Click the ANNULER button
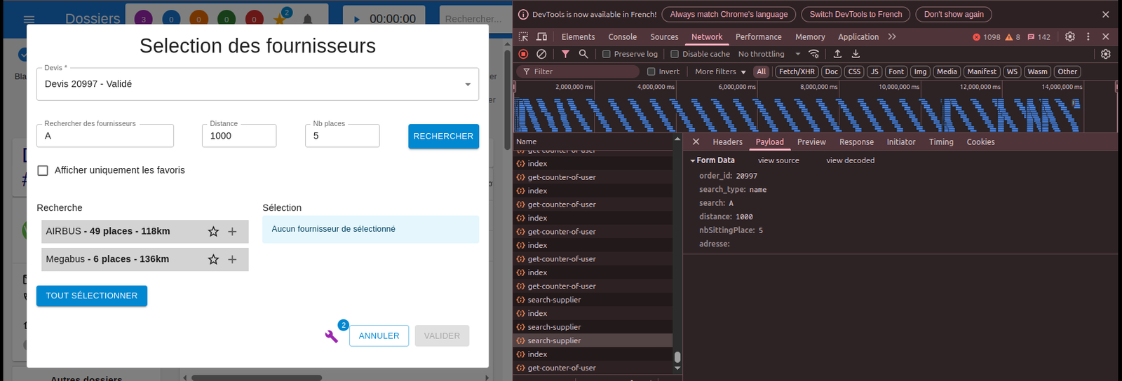 click(x=379, y=335)
